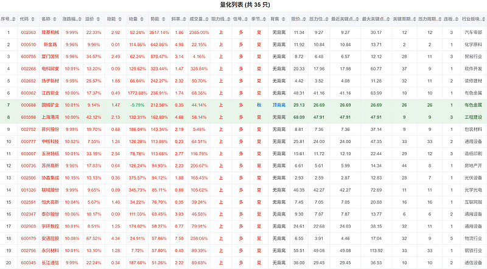
Task: Select stock name 联域股份
Action: (51, 190)
